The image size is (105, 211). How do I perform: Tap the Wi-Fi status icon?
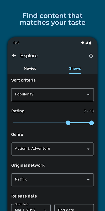point(83,43)
